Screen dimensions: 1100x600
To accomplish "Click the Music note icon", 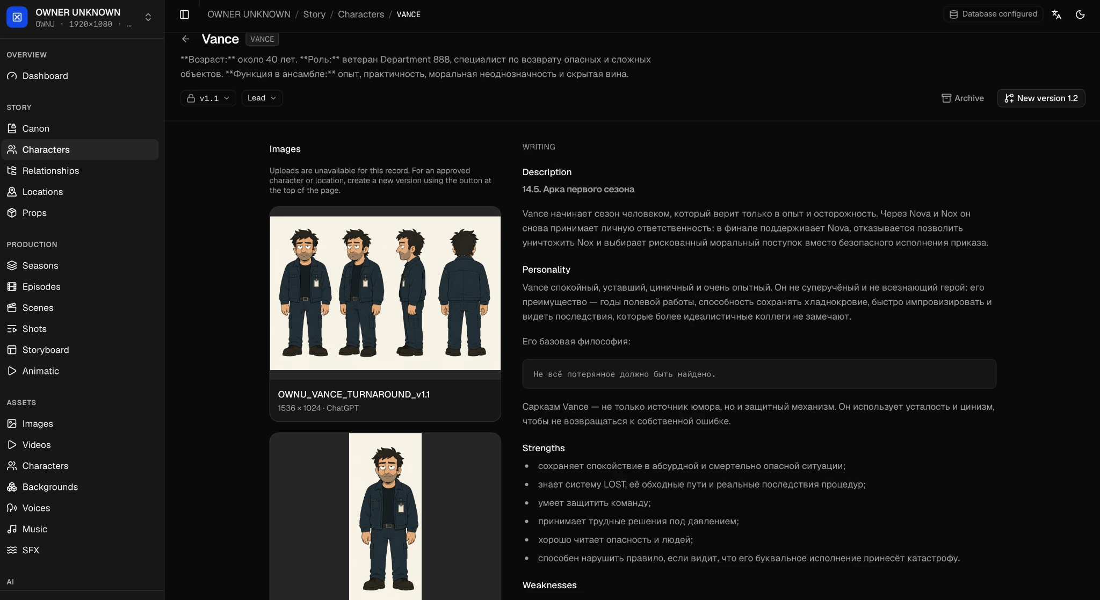I will (x=12, y=529).
